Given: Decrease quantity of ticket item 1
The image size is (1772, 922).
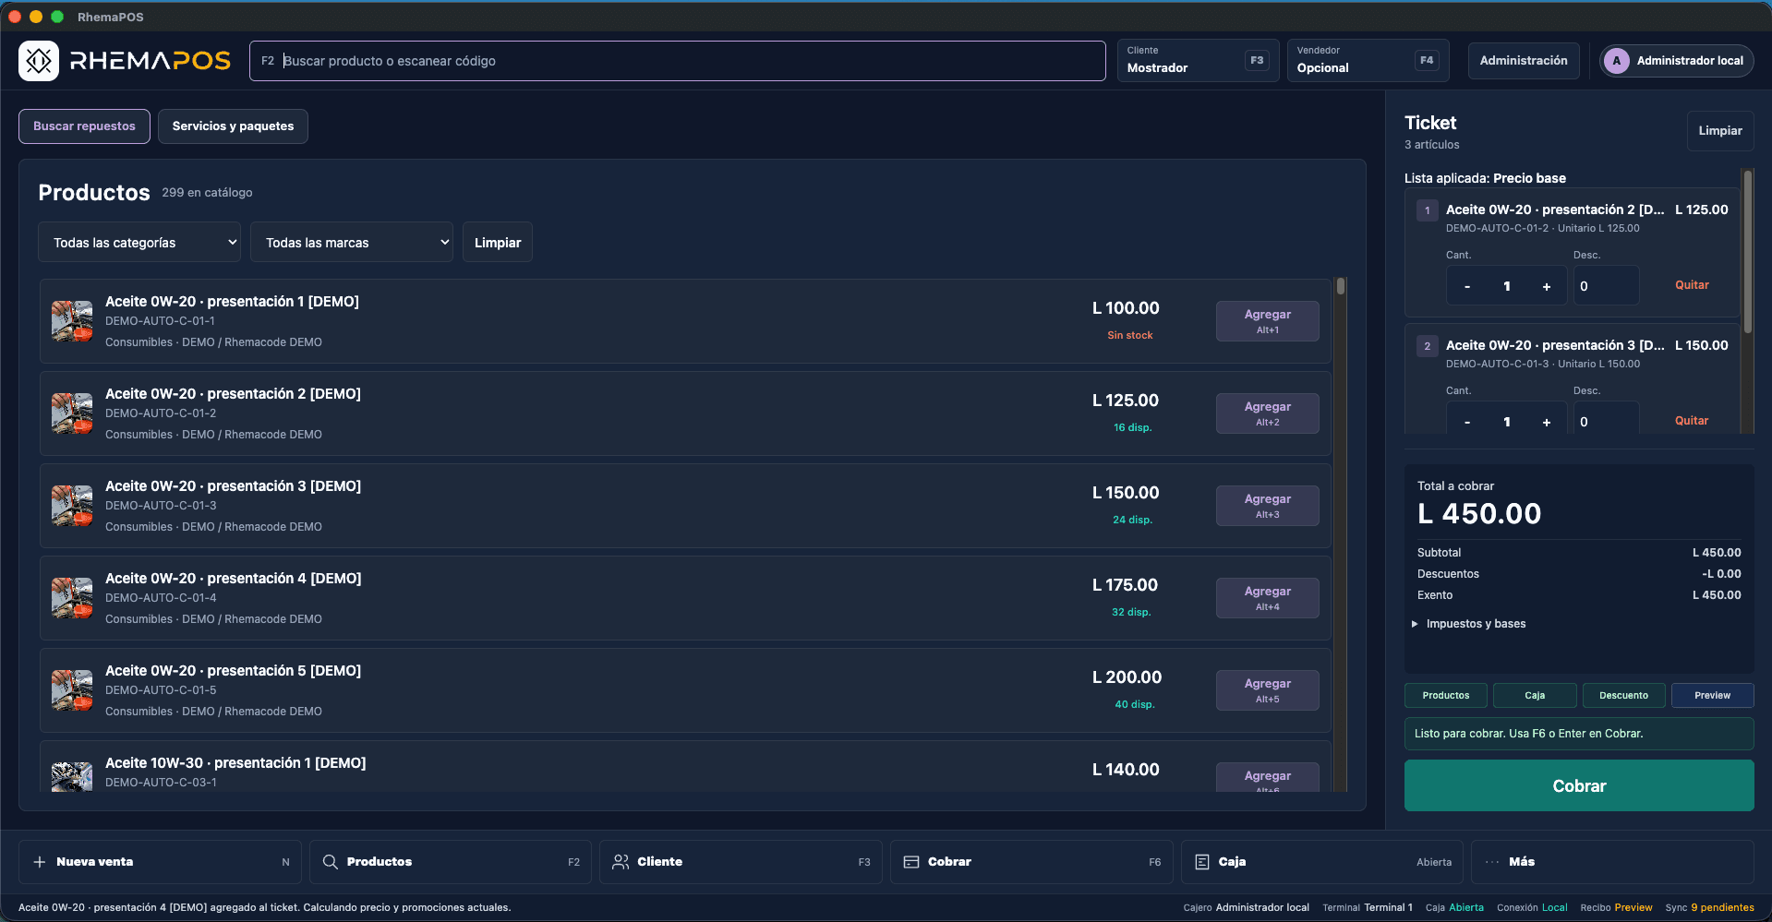Looking at the screenshot, I should [1466, 286].
